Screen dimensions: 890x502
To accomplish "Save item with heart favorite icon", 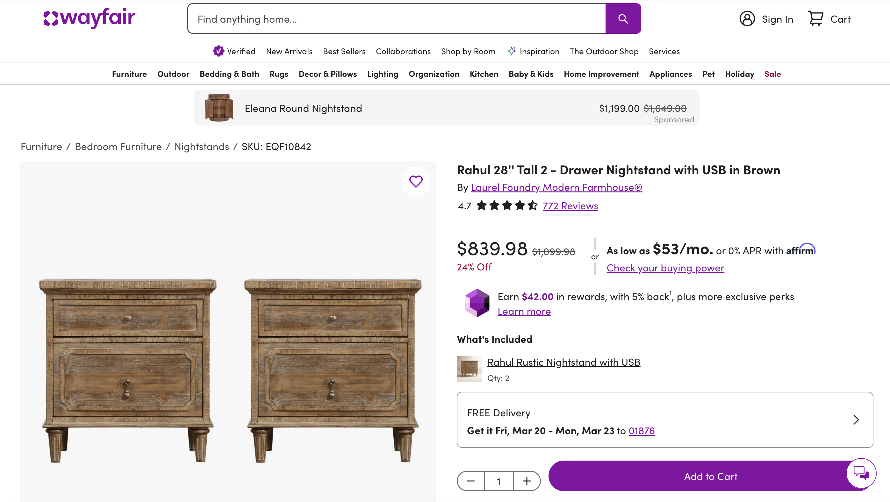I will click(416, 181).
